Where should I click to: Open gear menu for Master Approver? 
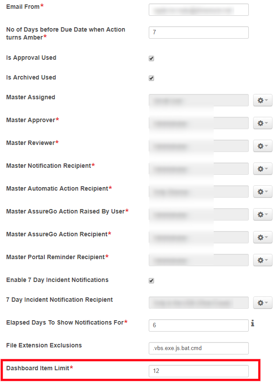pos(262,123)
